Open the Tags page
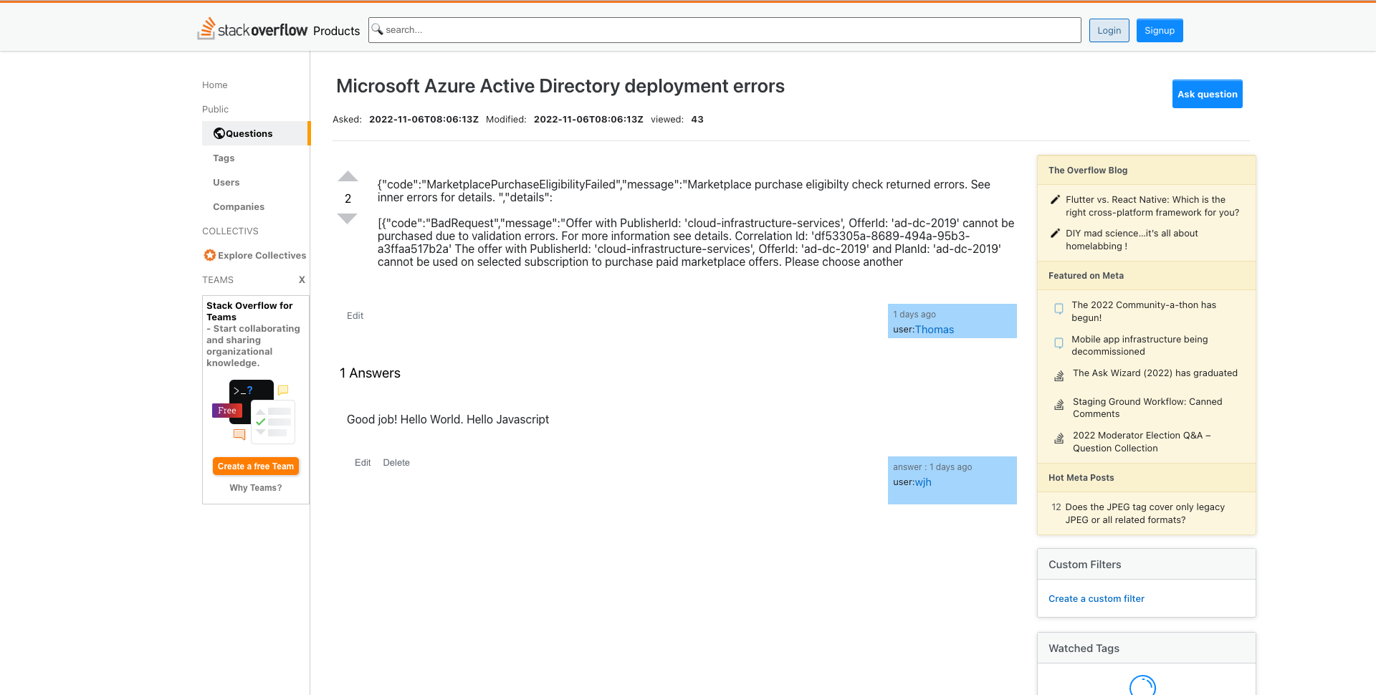 click(224, 158)
